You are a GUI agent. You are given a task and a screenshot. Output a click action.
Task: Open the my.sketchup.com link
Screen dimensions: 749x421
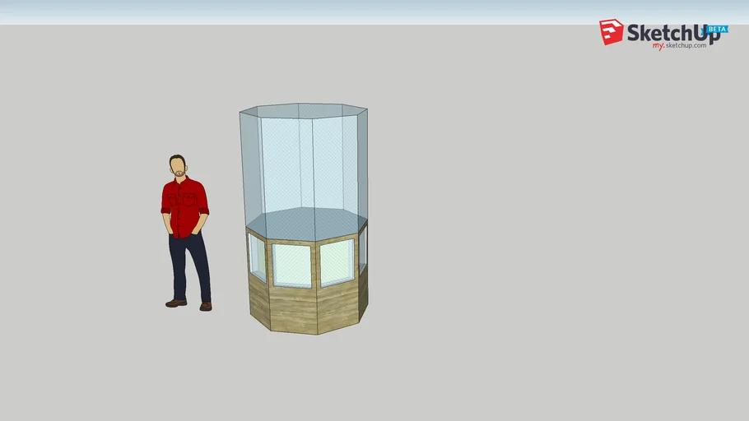tap(679, 46)
